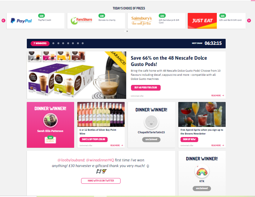The width and height of the screenshot is (255, 197).
Task: Select the first winner dot indicator
Action: tap(53, 43)
